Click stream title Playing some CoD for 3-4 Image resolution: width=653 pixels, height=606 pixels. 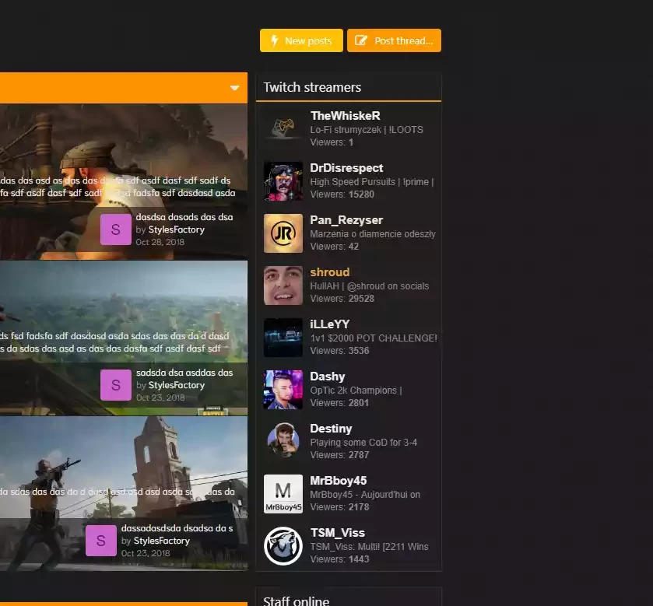point(363,442)
